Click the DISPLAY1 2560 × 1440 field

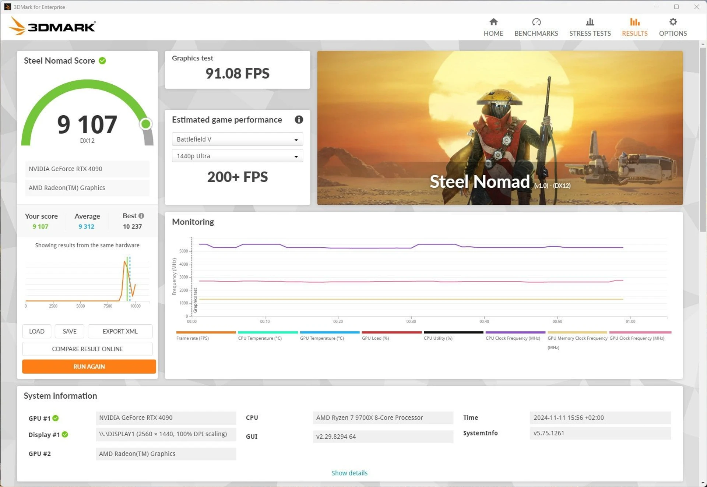point(166,434)
